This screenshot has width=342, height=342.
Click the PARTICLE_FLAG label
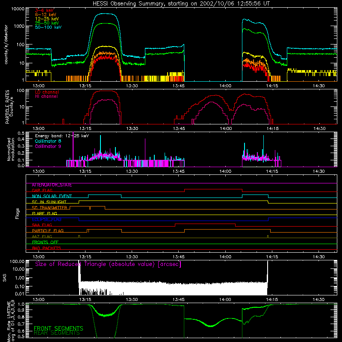point(48,231)
